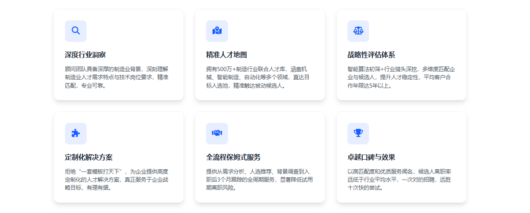Click the balance scale icon

coord(358,31)
